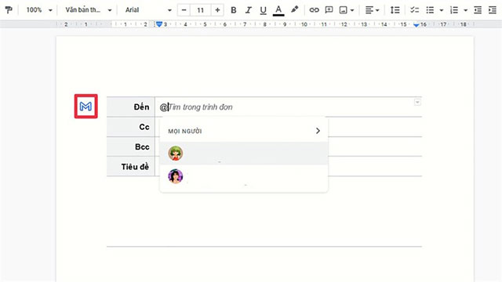
Task: Click the decrease indent icon
Action: 478,10
